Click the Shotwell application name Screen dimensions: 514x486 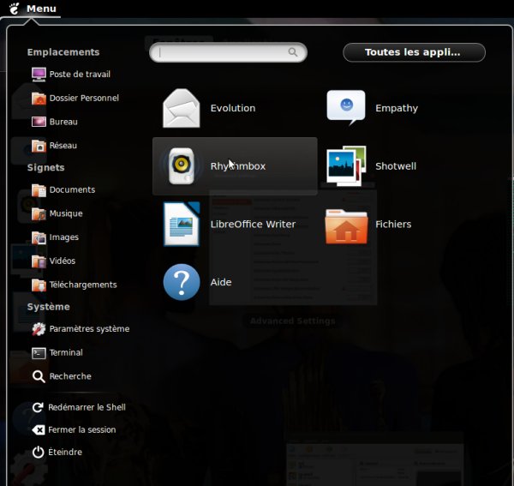[396, 166]
